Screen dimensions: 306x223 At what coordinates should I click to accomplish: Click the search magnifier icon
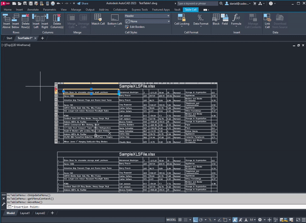(x=221, y=4)
